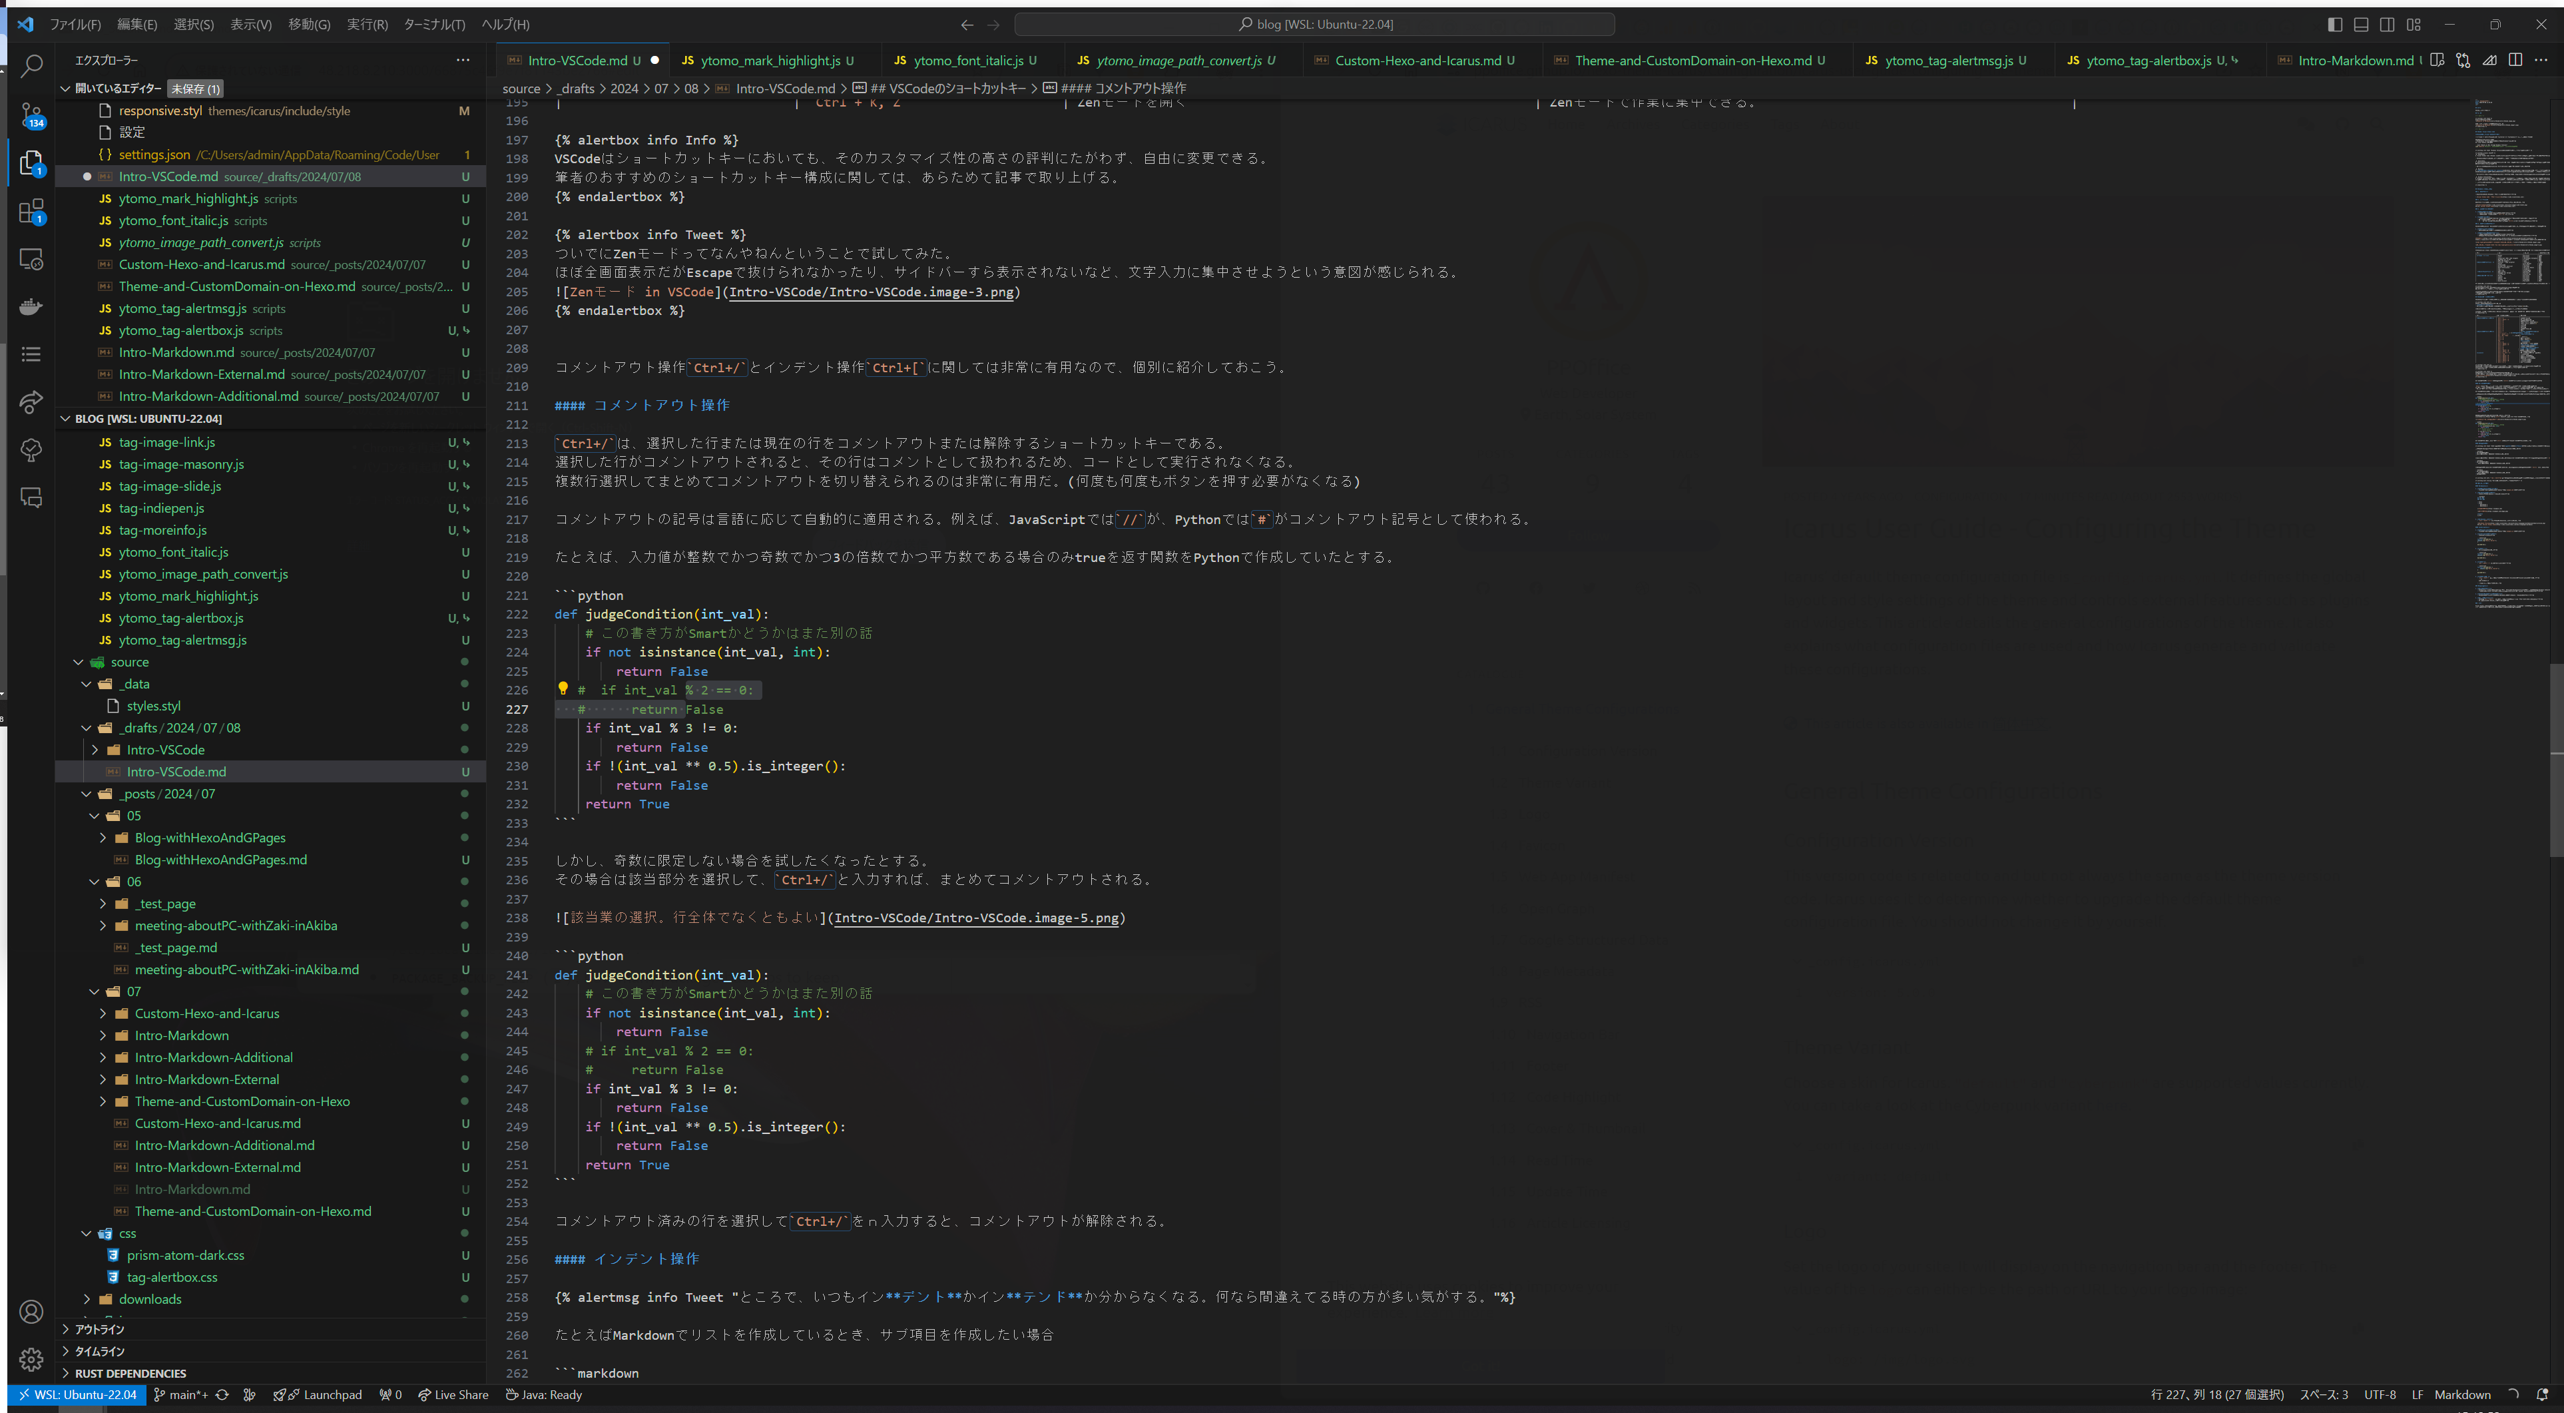Open markdown preview to the side
Screen dimensions: 2564x1413
(2437, 61)
